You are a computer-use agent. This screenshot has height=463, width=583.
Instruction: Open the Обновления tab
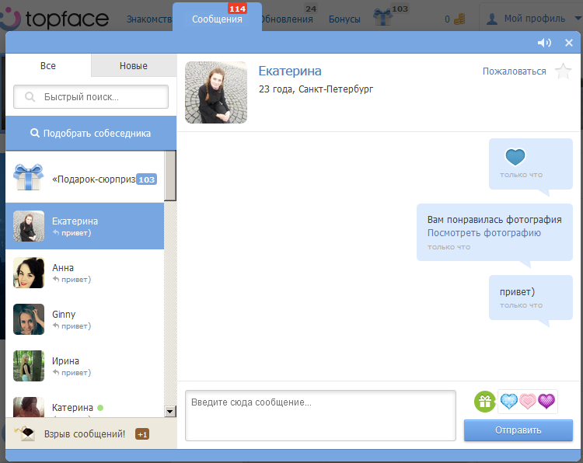click(x=287, y=19)
